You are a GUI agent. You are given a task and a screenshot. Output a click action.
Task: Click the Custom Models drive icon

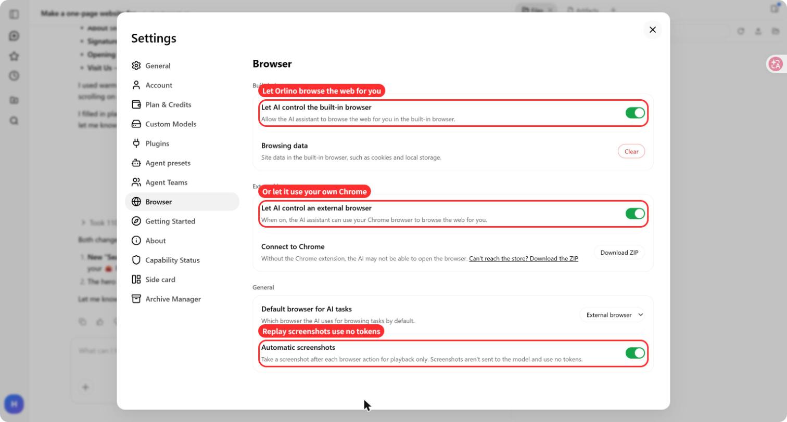tap(136, 124)
